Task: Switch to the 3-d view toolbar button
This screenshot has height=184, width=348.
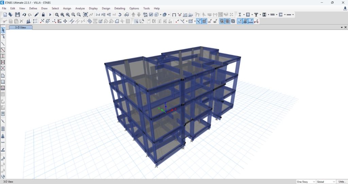Action: [98, 15]
